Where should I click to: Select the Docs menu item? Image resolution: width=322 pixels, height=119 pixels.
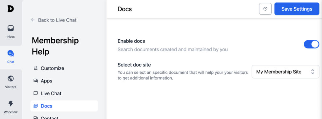point(64,106)
